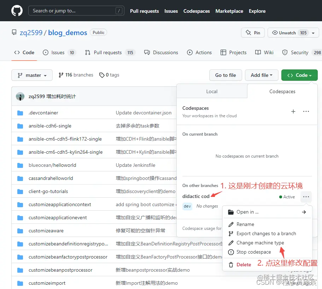Image resolution: width=322 pixels, height=289 pixels.
Task: Click folder icon beside customizebeandefinitionregistrypo…
Action: tap(20, 244)
